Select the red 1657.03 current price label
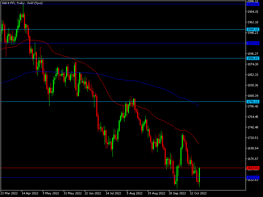 (x=253, y=168)
